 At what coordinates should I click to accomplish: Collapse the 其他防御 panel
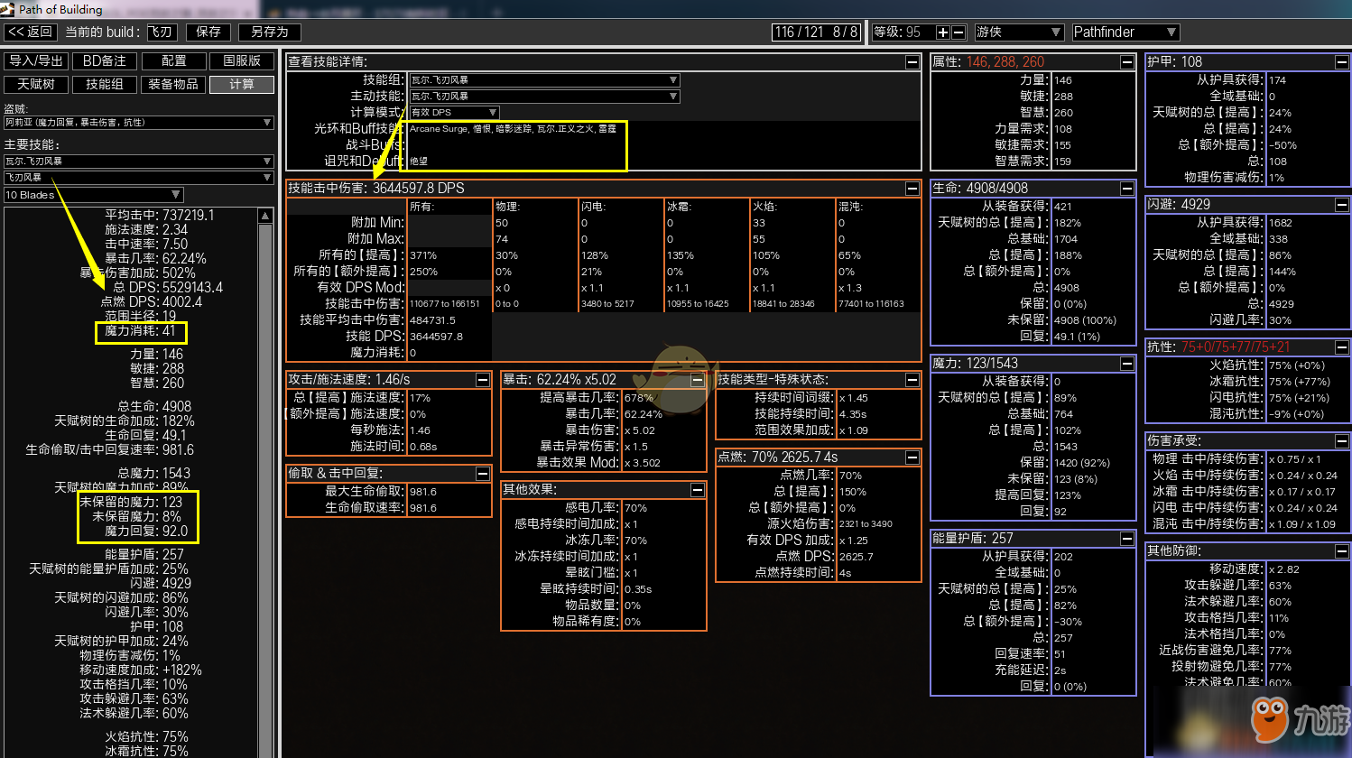[1342, 550]
